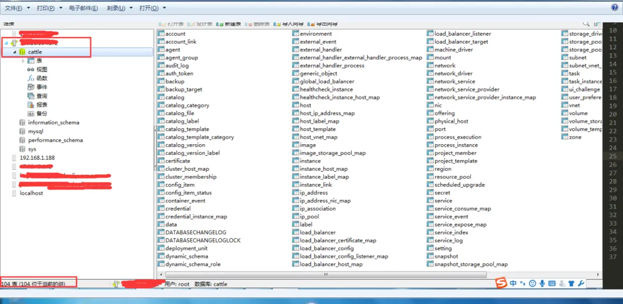Click the instance table icon
623x304 pixels.
pos(296,161)
